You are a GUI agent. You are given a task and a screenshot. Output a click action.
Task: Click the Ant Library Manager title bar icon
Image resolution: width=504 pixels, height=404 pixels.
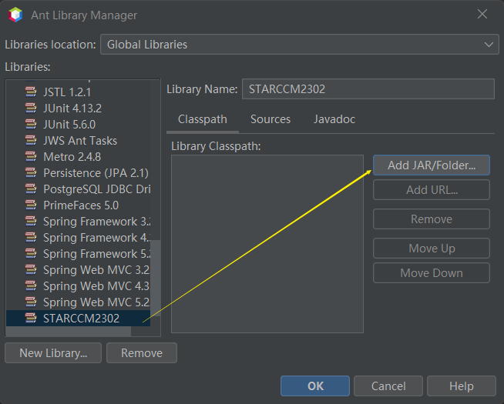(x=15, y=15)
